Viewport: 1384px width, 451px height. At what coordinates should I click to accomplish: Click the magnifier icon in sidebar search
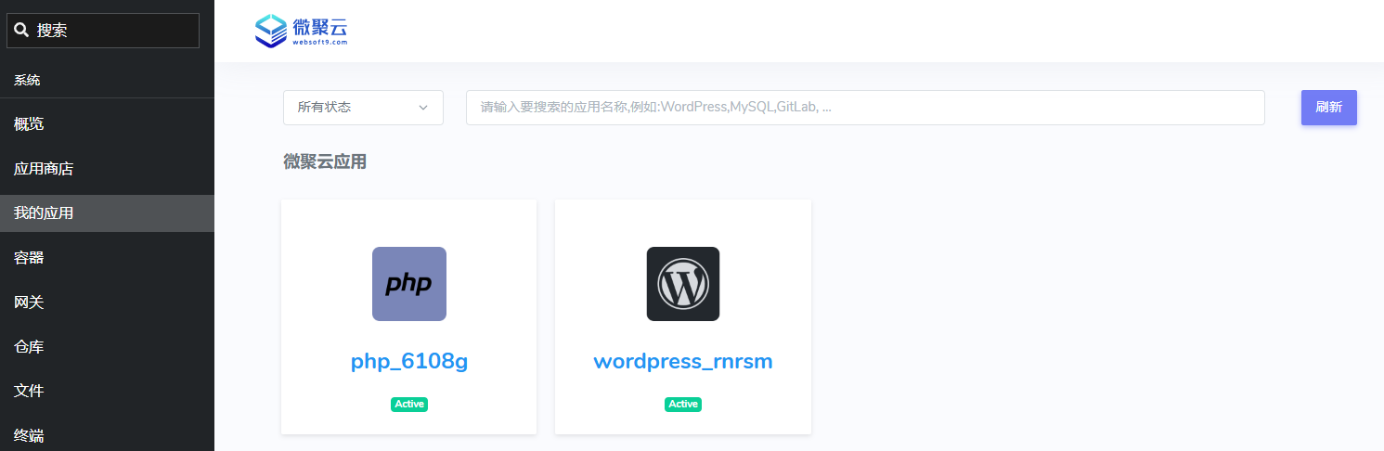(x=21, y=31)
